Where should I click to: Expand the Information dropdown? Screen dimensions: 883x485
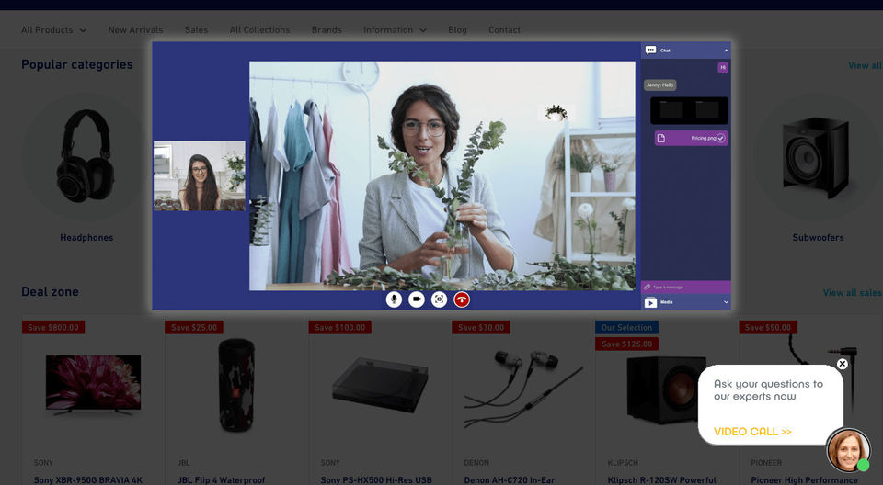tap(395, 29)
